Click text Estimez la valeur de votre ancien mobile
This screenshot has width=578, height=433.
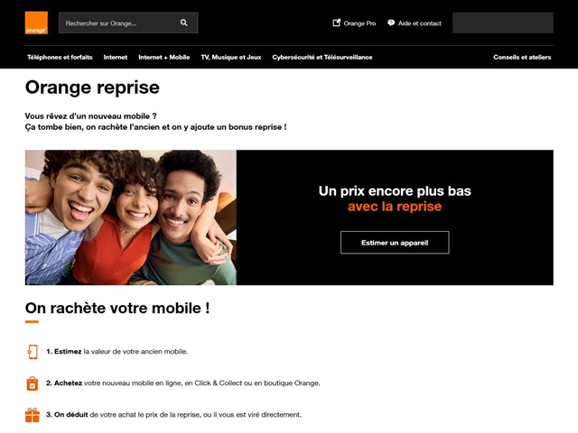(117, 352)
